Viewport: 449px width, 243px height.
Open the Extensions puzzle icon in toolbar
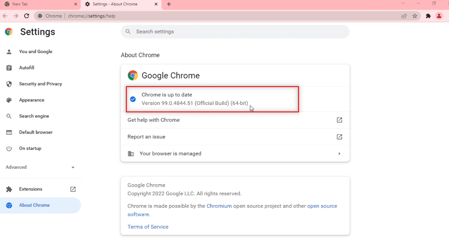428,16
